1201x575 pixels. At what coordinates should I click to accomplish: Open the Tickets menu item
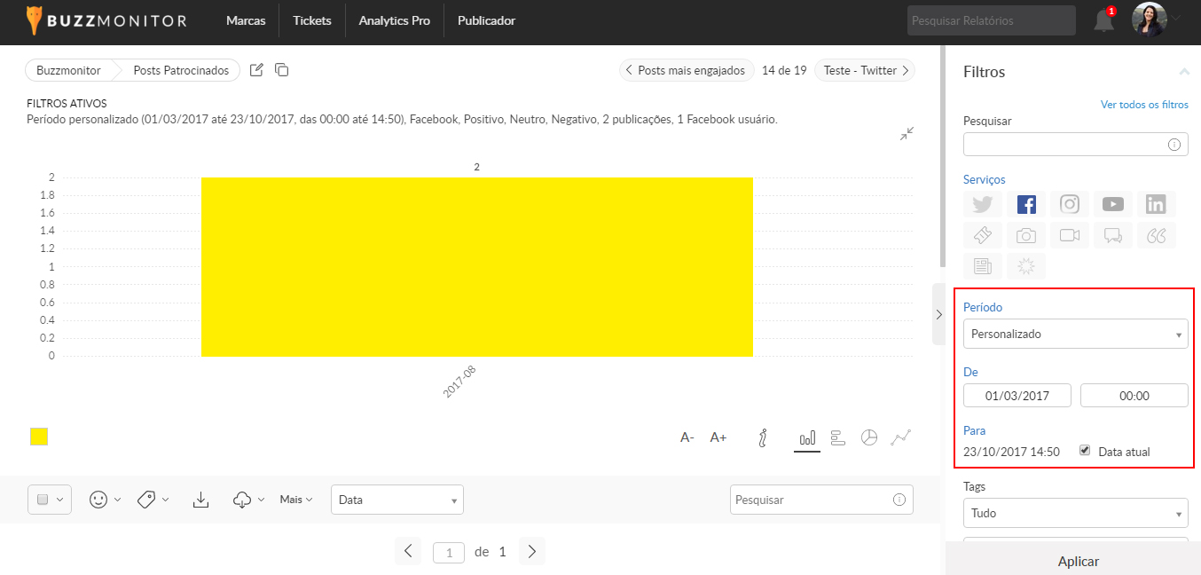[312, 20]
